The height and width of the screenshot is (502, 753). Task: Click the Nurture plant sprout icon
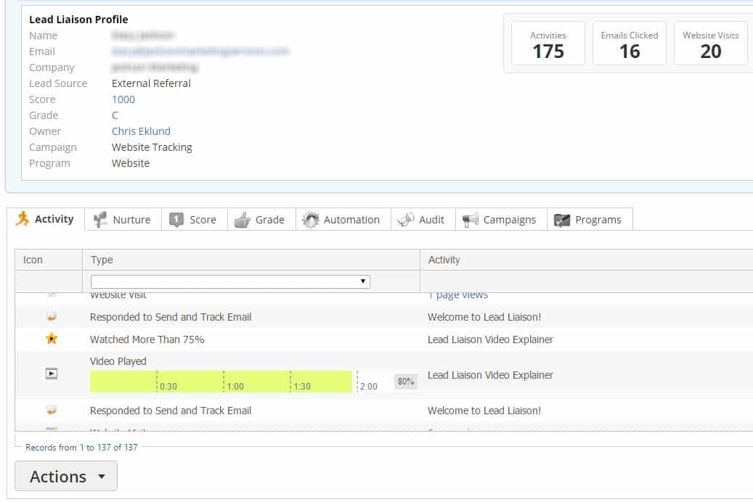click(x=100, y=219)
